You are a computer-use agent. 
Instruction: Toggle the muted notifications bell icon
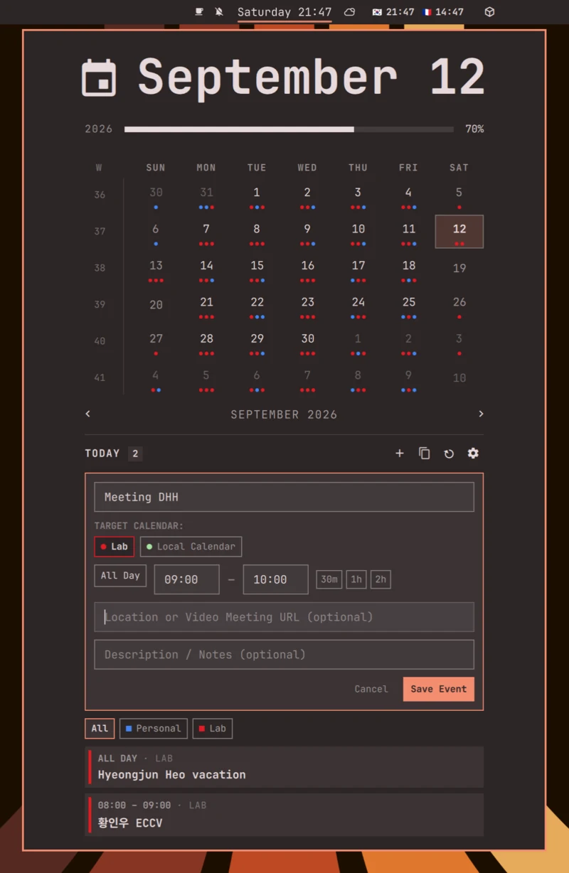coord(219,12)
